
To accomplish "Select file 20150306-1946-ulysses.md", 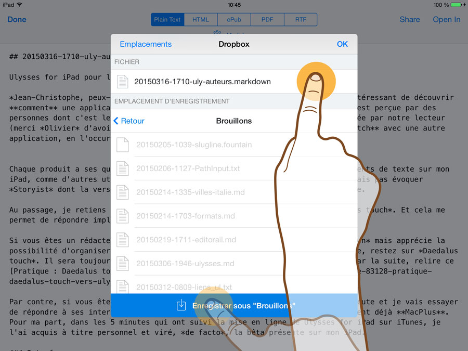I will pyautogui.click(x=234, y=264).
